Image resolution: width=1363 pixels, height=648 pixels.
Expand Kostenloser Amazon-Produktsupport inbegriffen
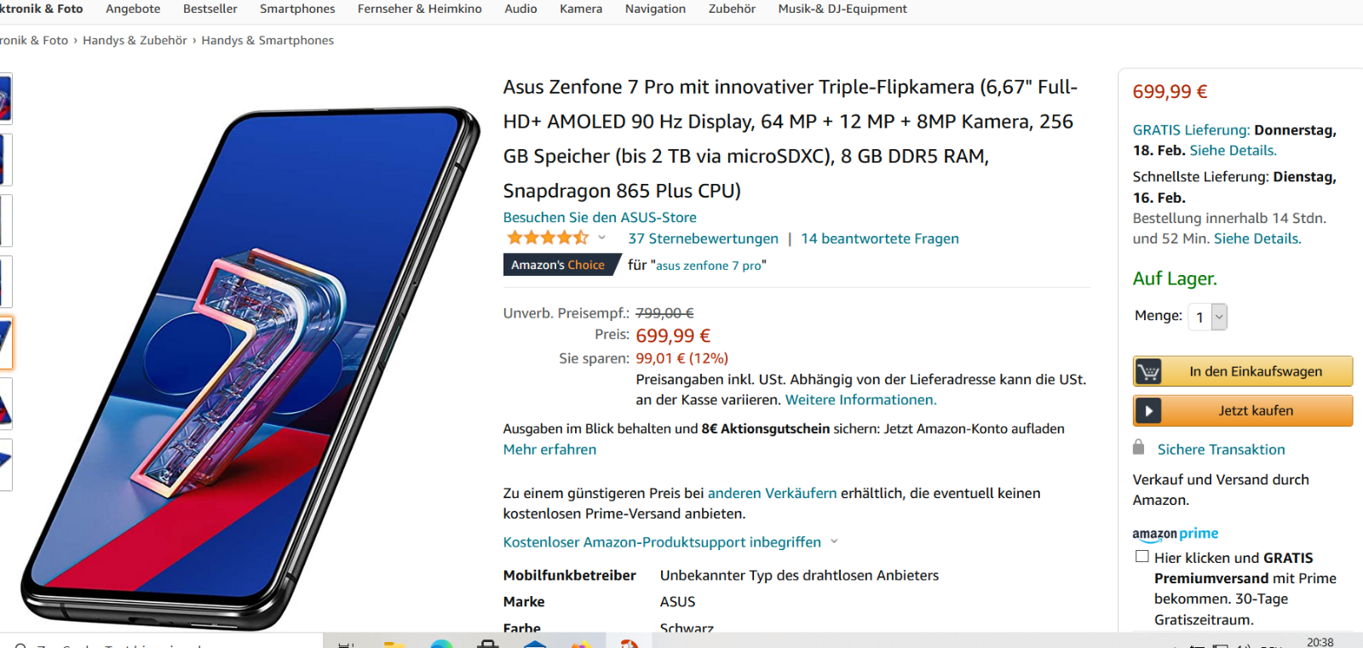(x=670, y=542)
